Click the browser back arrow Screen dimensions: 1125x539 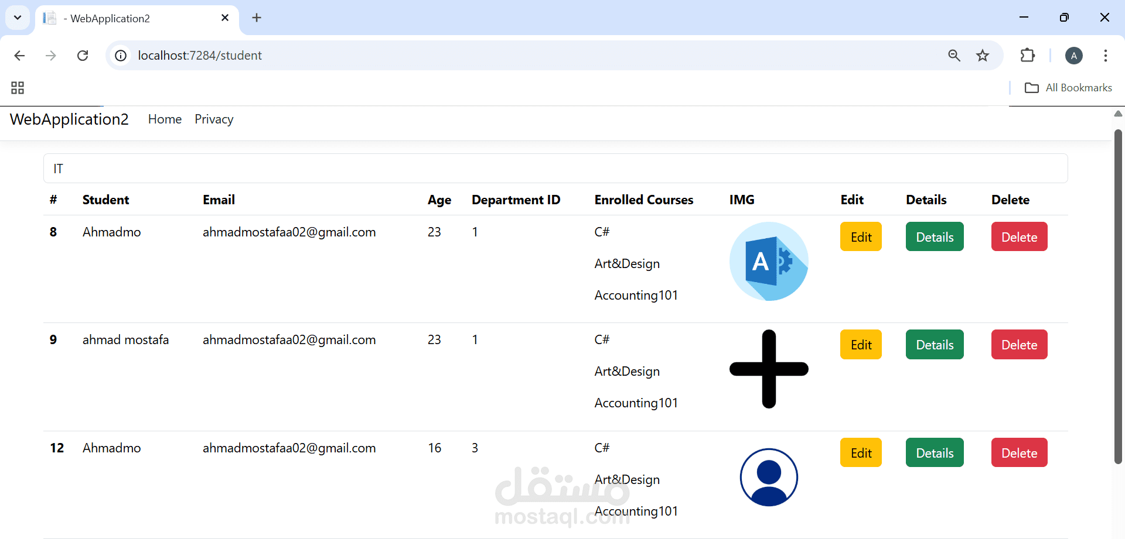[x=19, y=56]
